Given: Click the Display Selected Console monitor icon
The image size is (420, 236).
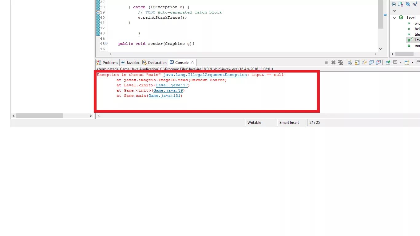Looking at the screenshot, I should coord(395,62).
